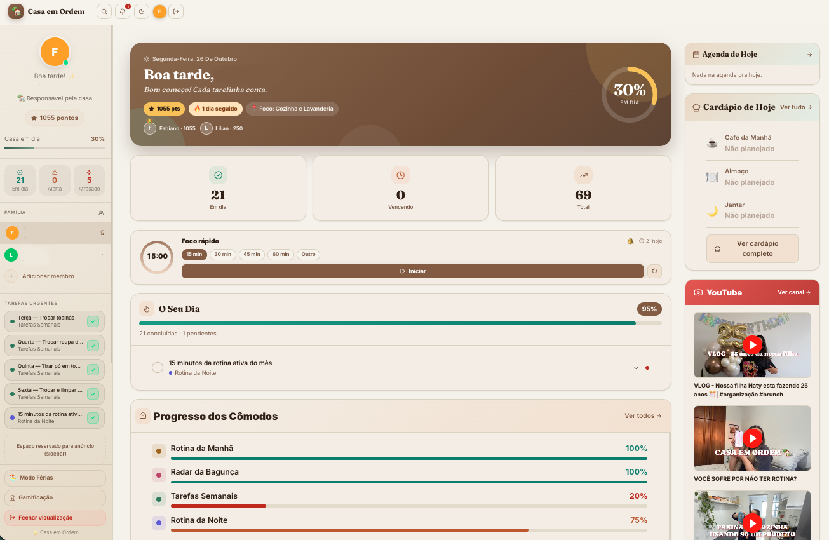Click the Vencendo clock stat icon
829x540 pixels.
[400, 175]
